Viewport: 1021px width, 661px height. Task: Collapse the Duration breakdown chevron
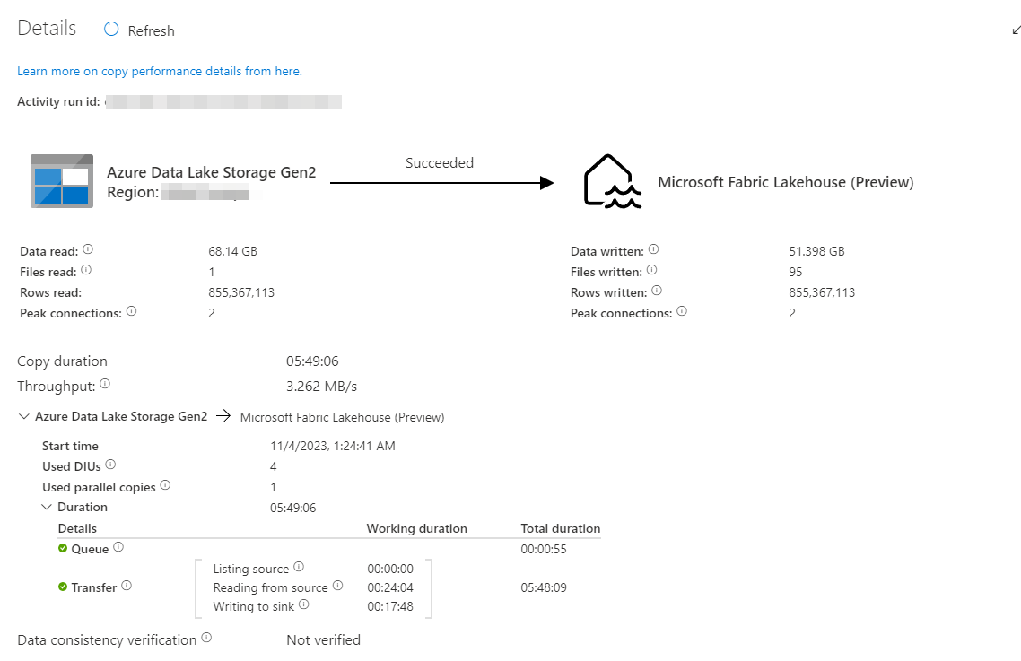[47, 507]
